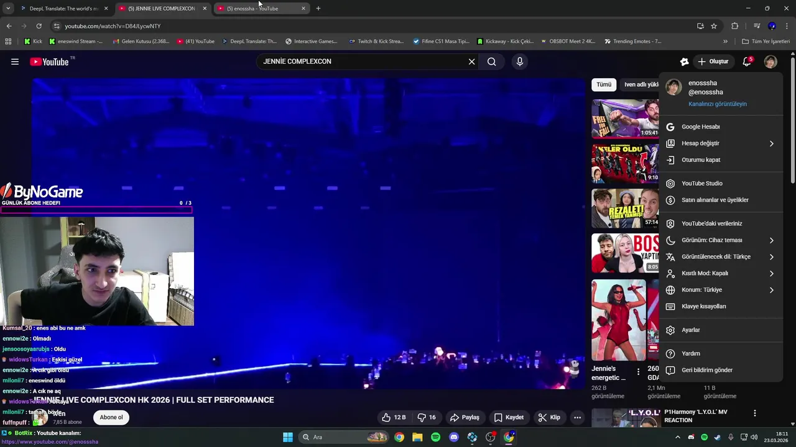Open Kanalınızı görüntüleyin link
This screenshot has height=447, width=796.
pos(717,104)
